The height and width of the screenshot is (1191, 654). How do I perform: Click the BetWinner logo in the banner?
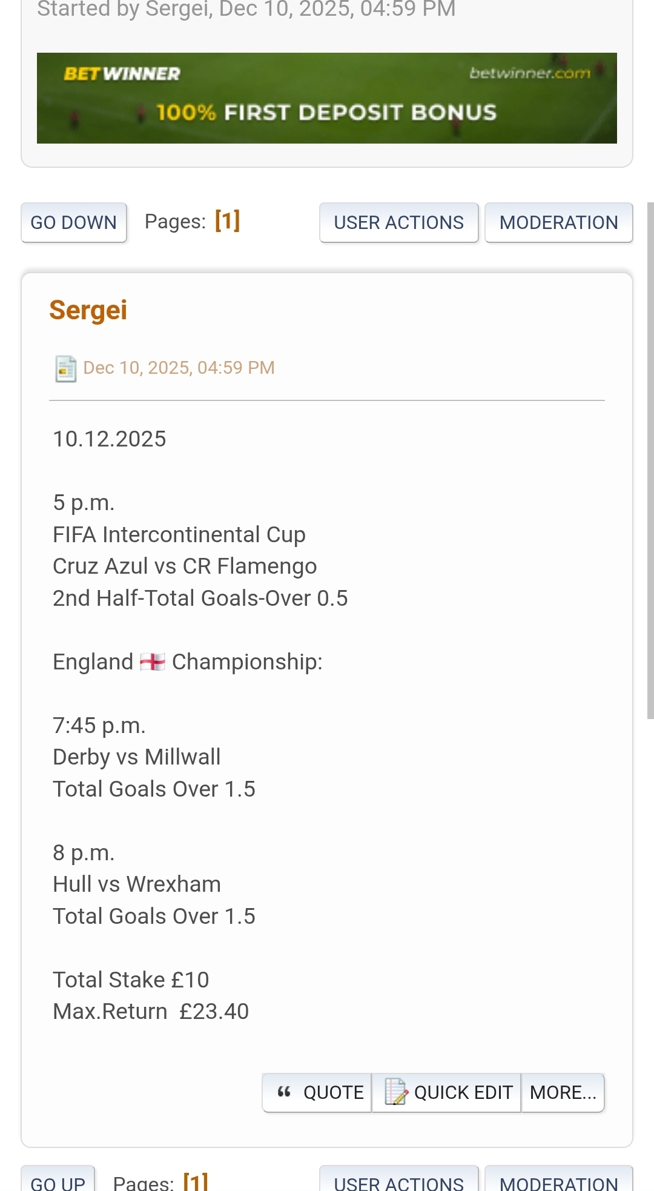(x=122, y=74)
